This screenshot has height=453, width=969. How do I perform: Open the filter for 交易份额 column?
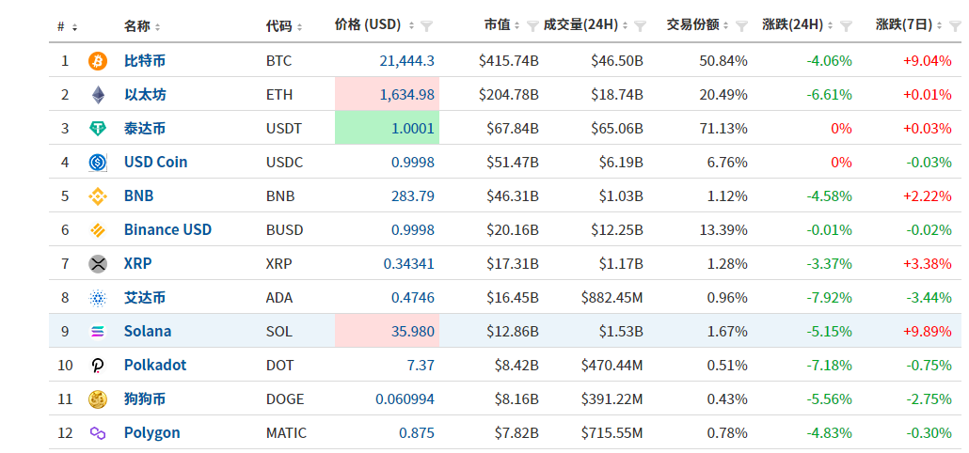pos(740,26)
